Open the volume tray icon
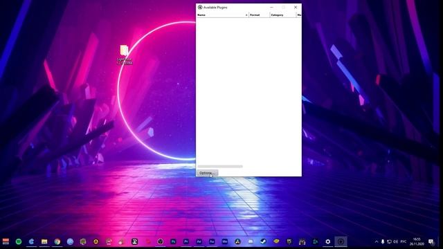The height and width of the screenshot is (249, 443). tap(395, 241)
